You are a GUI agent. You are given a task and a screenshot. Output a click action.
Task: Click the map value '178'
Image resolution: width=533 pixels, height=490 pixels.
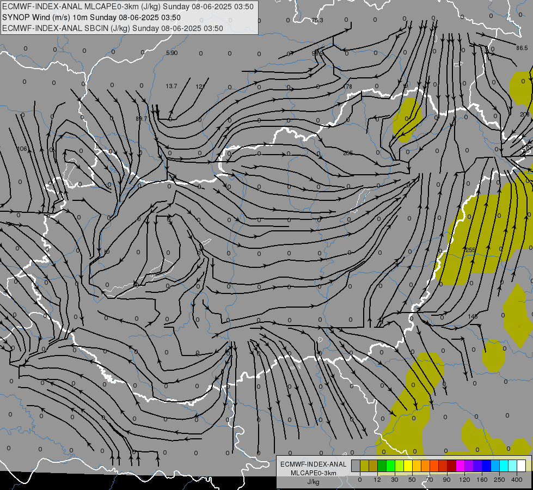(x=347, y=87)
